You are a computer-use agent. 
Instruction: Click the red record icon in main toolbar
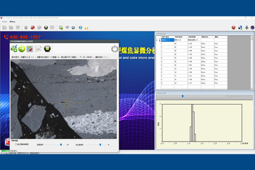point(33,28)
